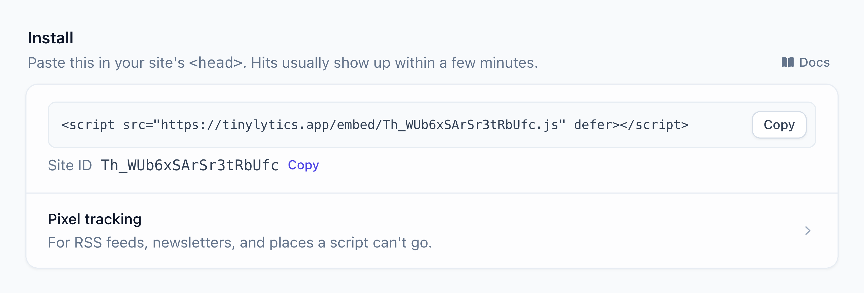Click the opening <script tag text
The image size is (864, 293).
coord(88,125)
